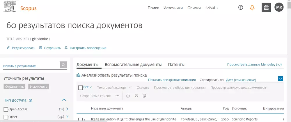Open Просмотреть данные Mendeley (10)
291x122 pixels.
[254, 65]
